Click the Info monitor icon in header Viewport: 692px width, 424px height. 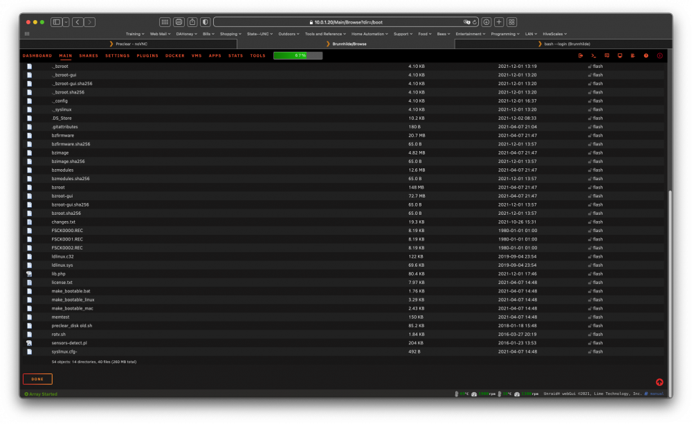point(619,55)
